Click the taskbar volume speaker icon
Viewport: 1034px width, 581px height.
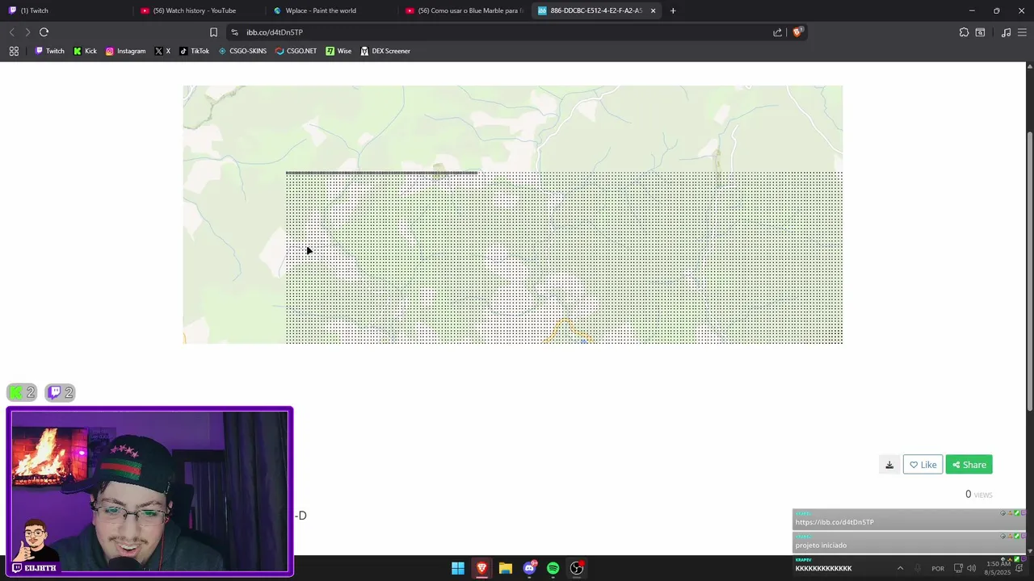point(971,568)
